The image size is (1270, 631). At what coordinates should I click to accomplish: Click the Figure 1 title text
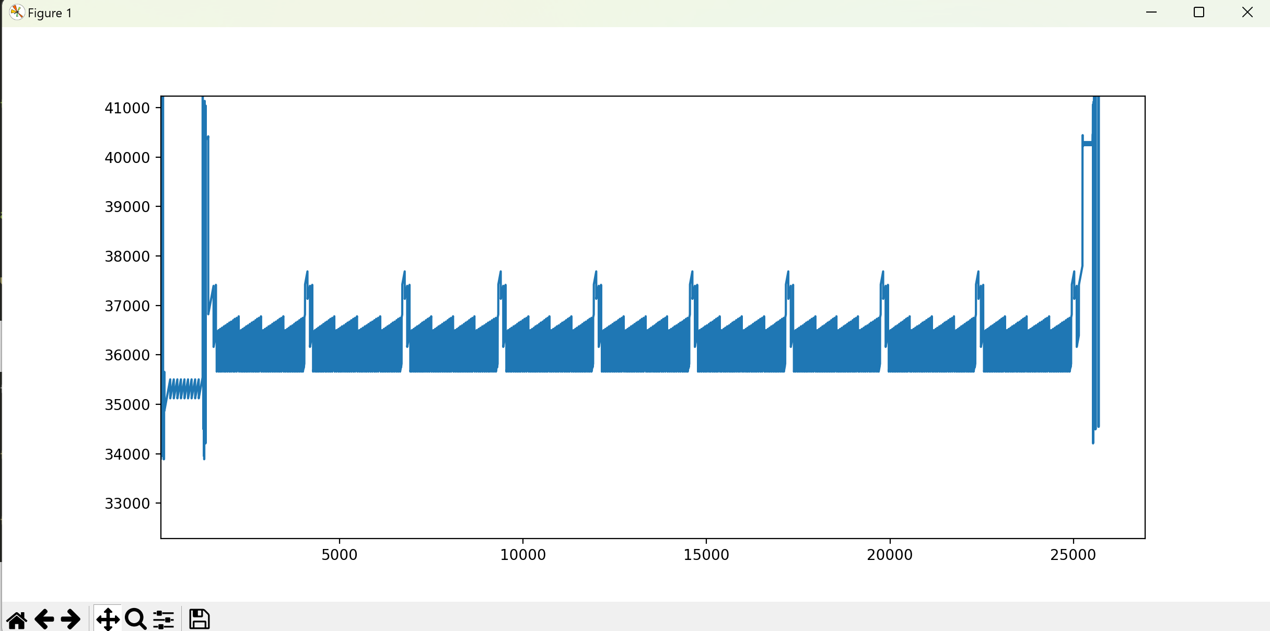pos(50,13)
